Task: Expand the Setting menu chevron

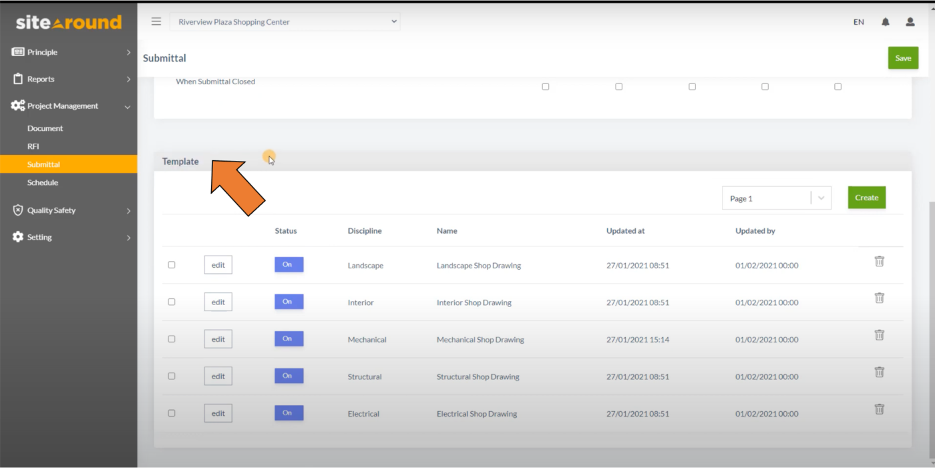Action: 128,238
